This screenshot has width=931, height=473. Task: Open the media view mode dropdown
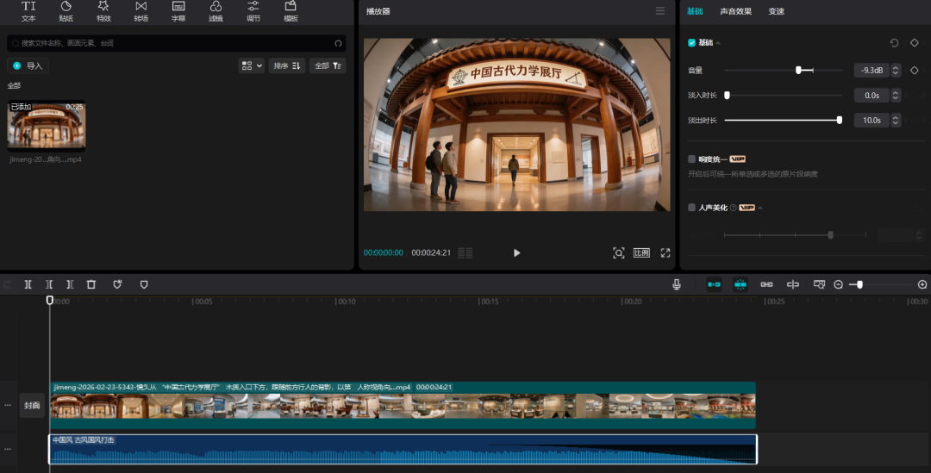pyautogui.click(x=252, y=65)
